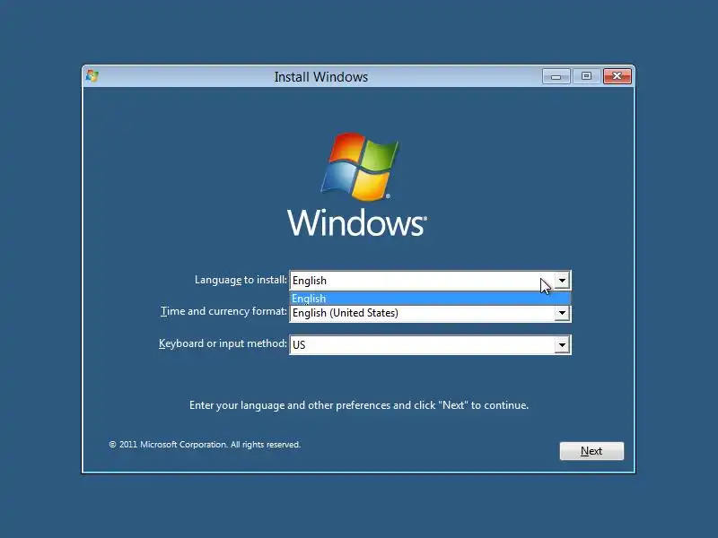The height and width of the screenshot is (538, 718).
Task: Click the US keyboard method field
Action: coord(430,345)
